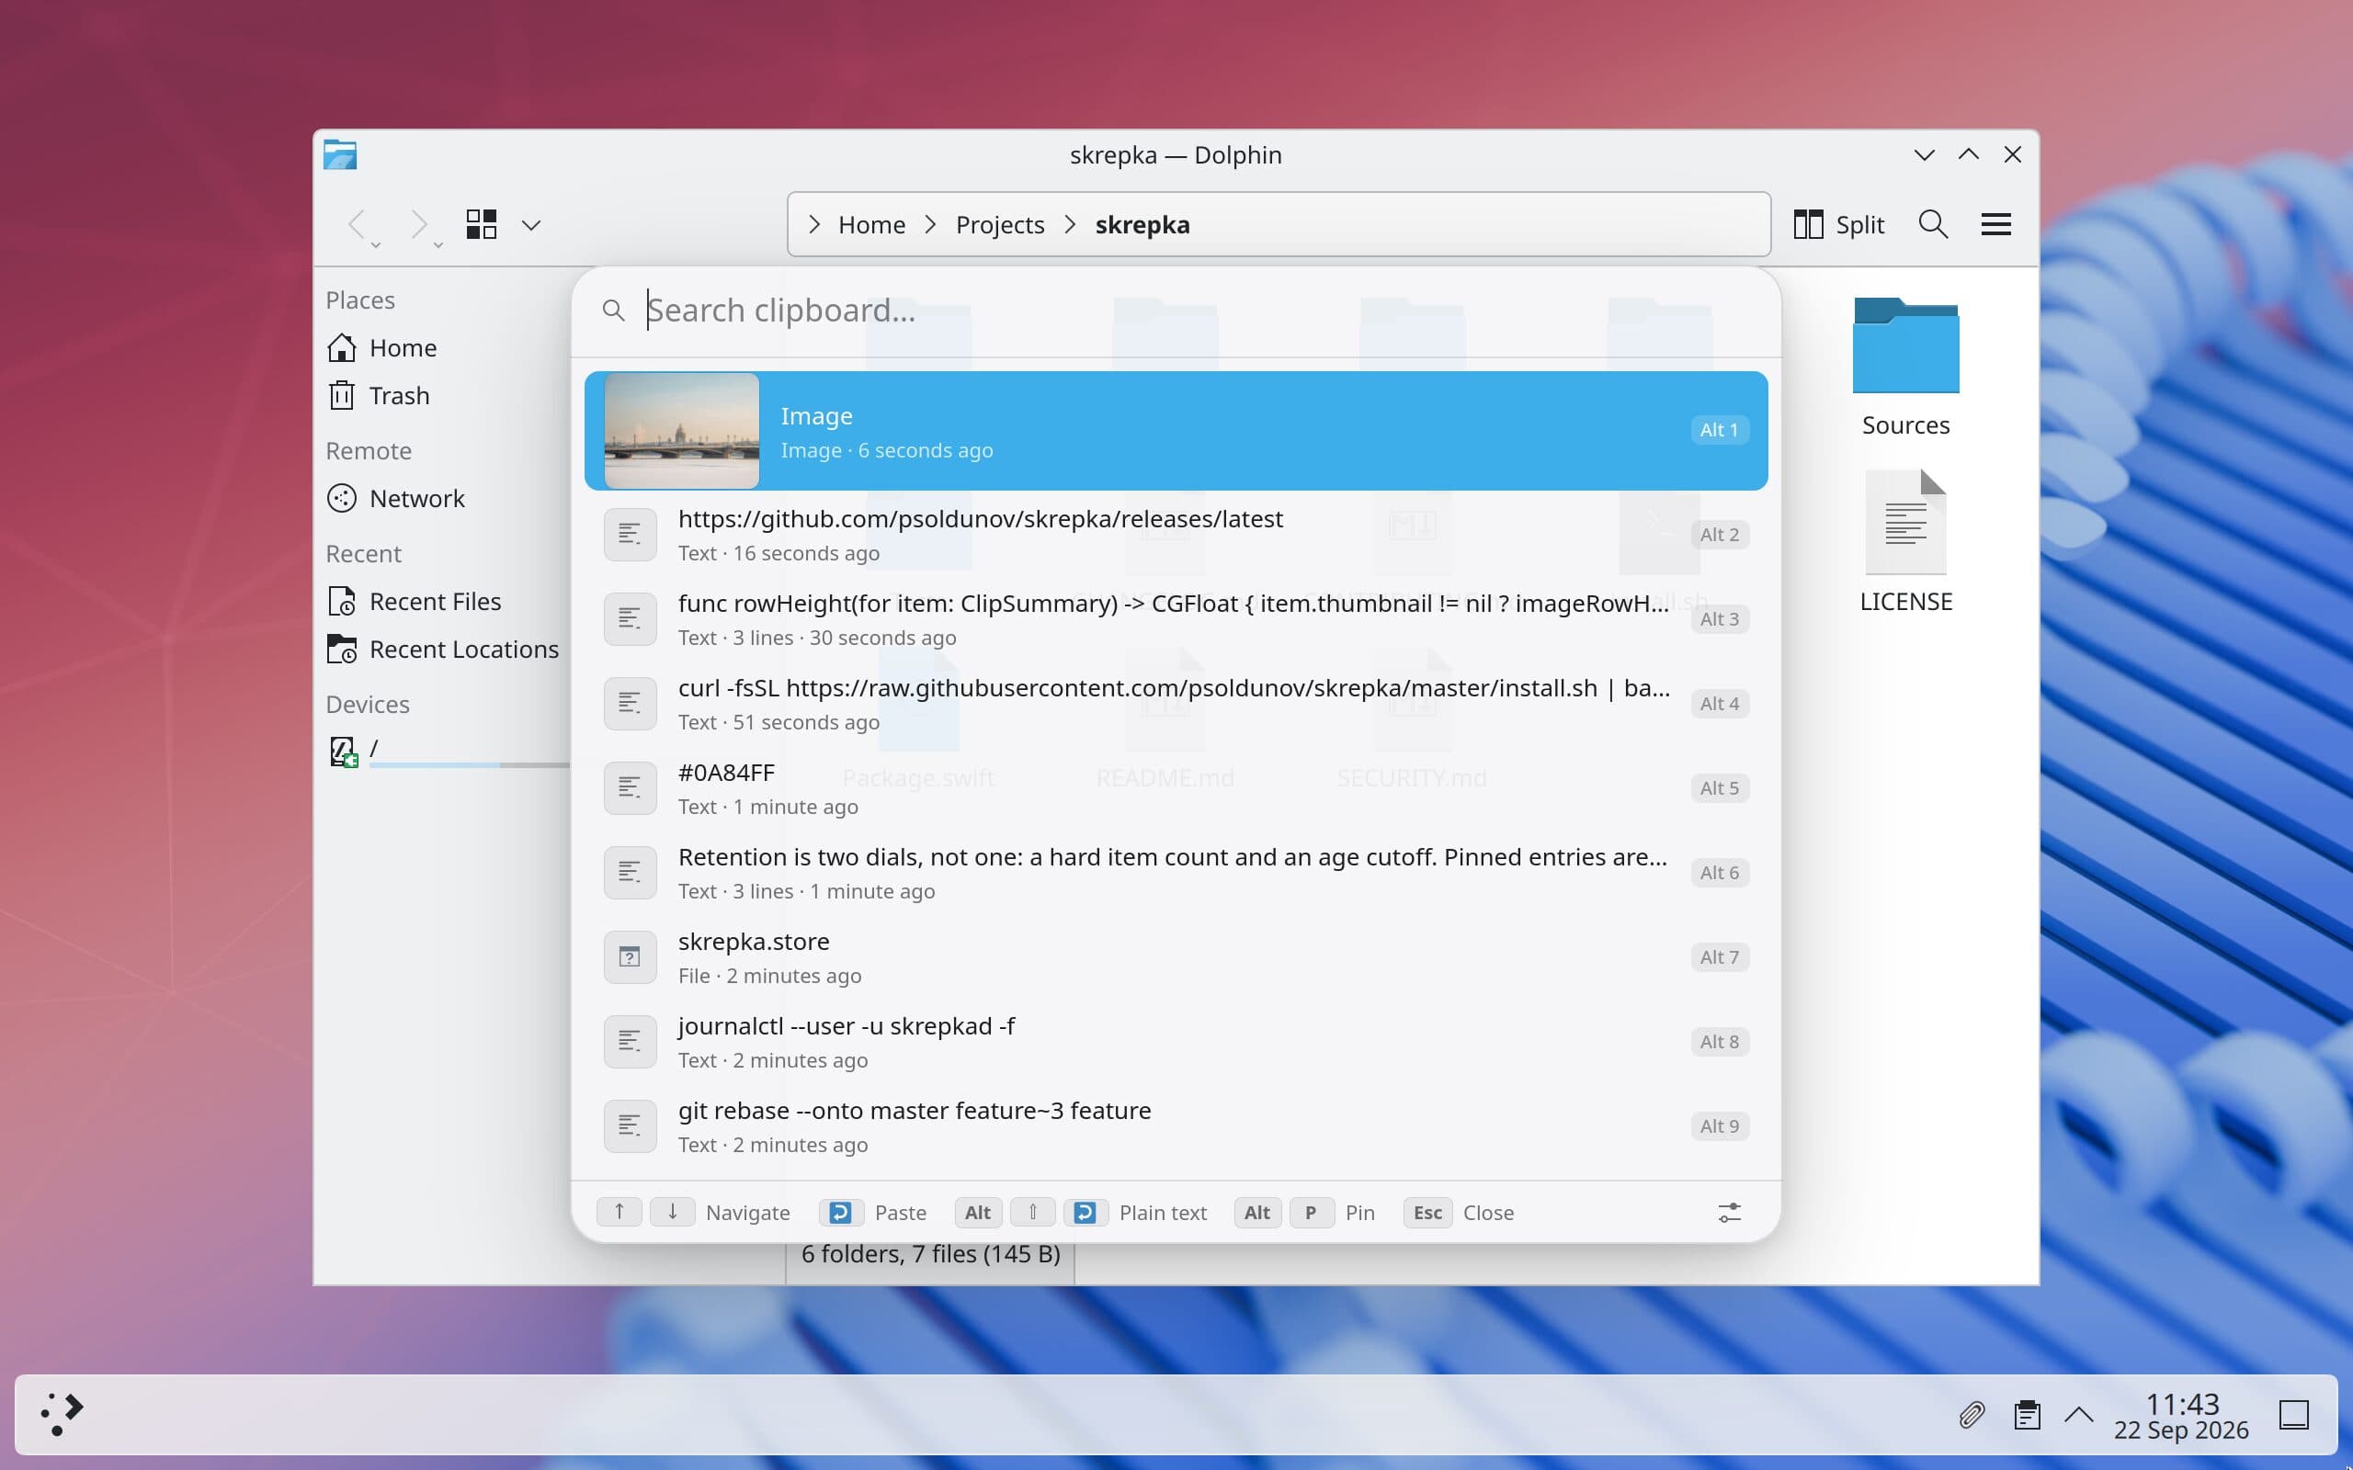Expand the view mode dropdown arrow
The height and width of the screenshot is (1470, 2353).
(531, 226)
